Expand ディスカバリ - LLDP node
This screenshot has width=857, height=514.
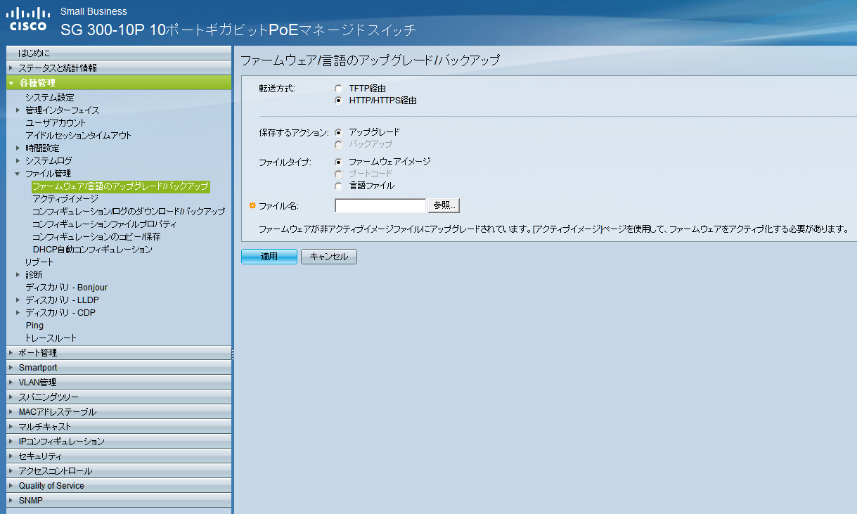click(x=18, y=300)
